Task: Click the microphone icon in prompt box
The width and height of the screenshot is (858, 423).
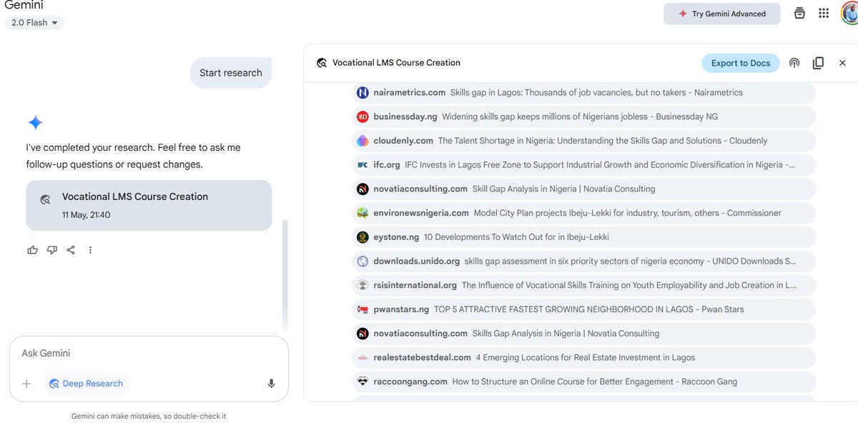Action: [x=271, y=384]
